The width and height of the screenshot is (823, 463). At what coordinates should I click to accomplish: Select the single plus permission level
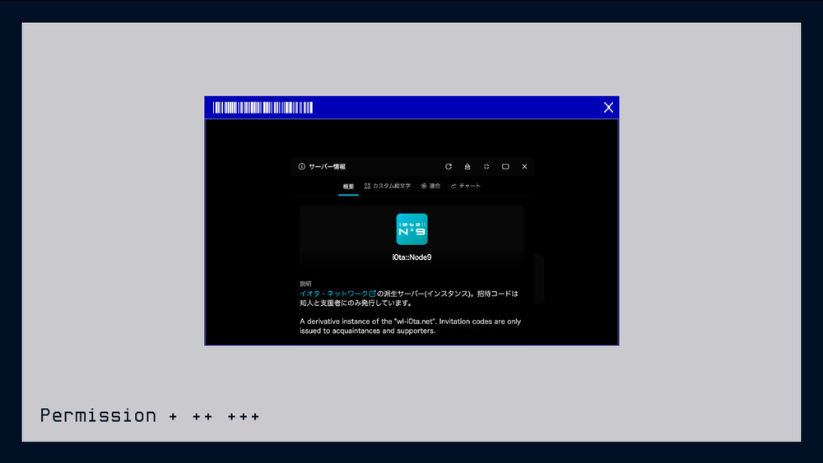[x=173, y=417]
